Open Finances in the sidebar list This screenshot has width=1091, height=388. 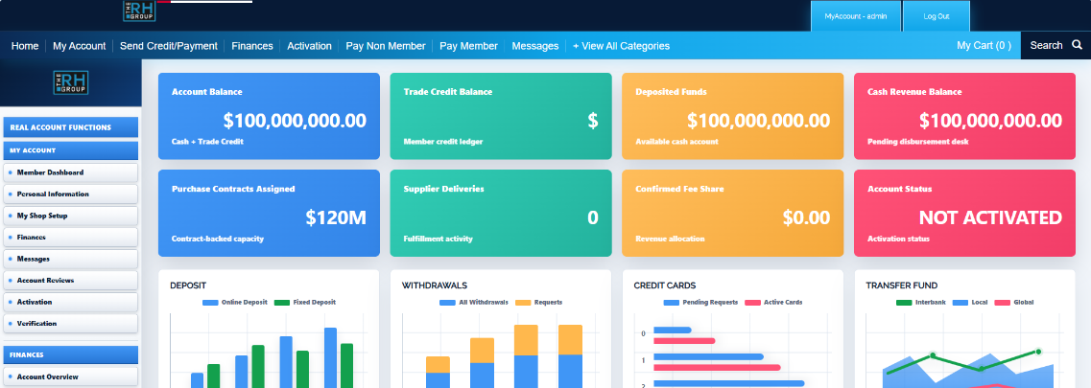[x=70, y=237]
